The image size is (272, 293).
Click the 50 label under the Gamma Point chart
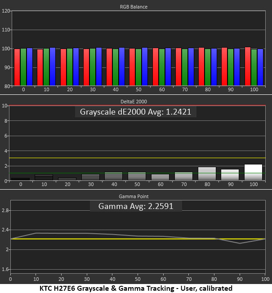point(138,279)
